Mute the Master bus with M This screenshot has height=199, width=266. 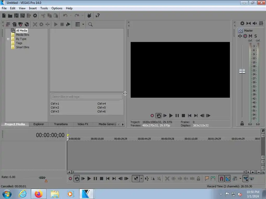point(250,36)
